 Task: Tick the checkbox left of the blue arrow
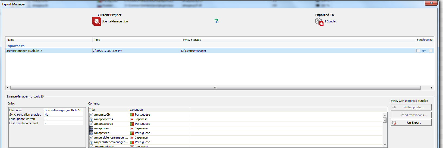[x=418, y=51]
